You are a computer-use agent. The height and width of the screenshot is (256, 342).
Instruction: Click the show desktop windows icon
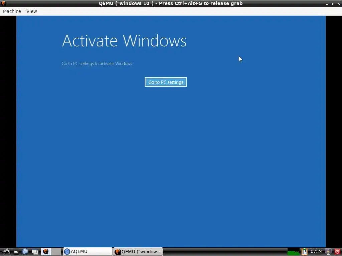point(35,252)
